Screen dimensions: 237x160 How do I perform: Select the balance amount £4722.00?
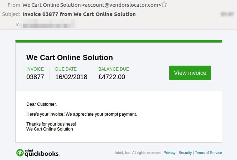coord(112,77)
